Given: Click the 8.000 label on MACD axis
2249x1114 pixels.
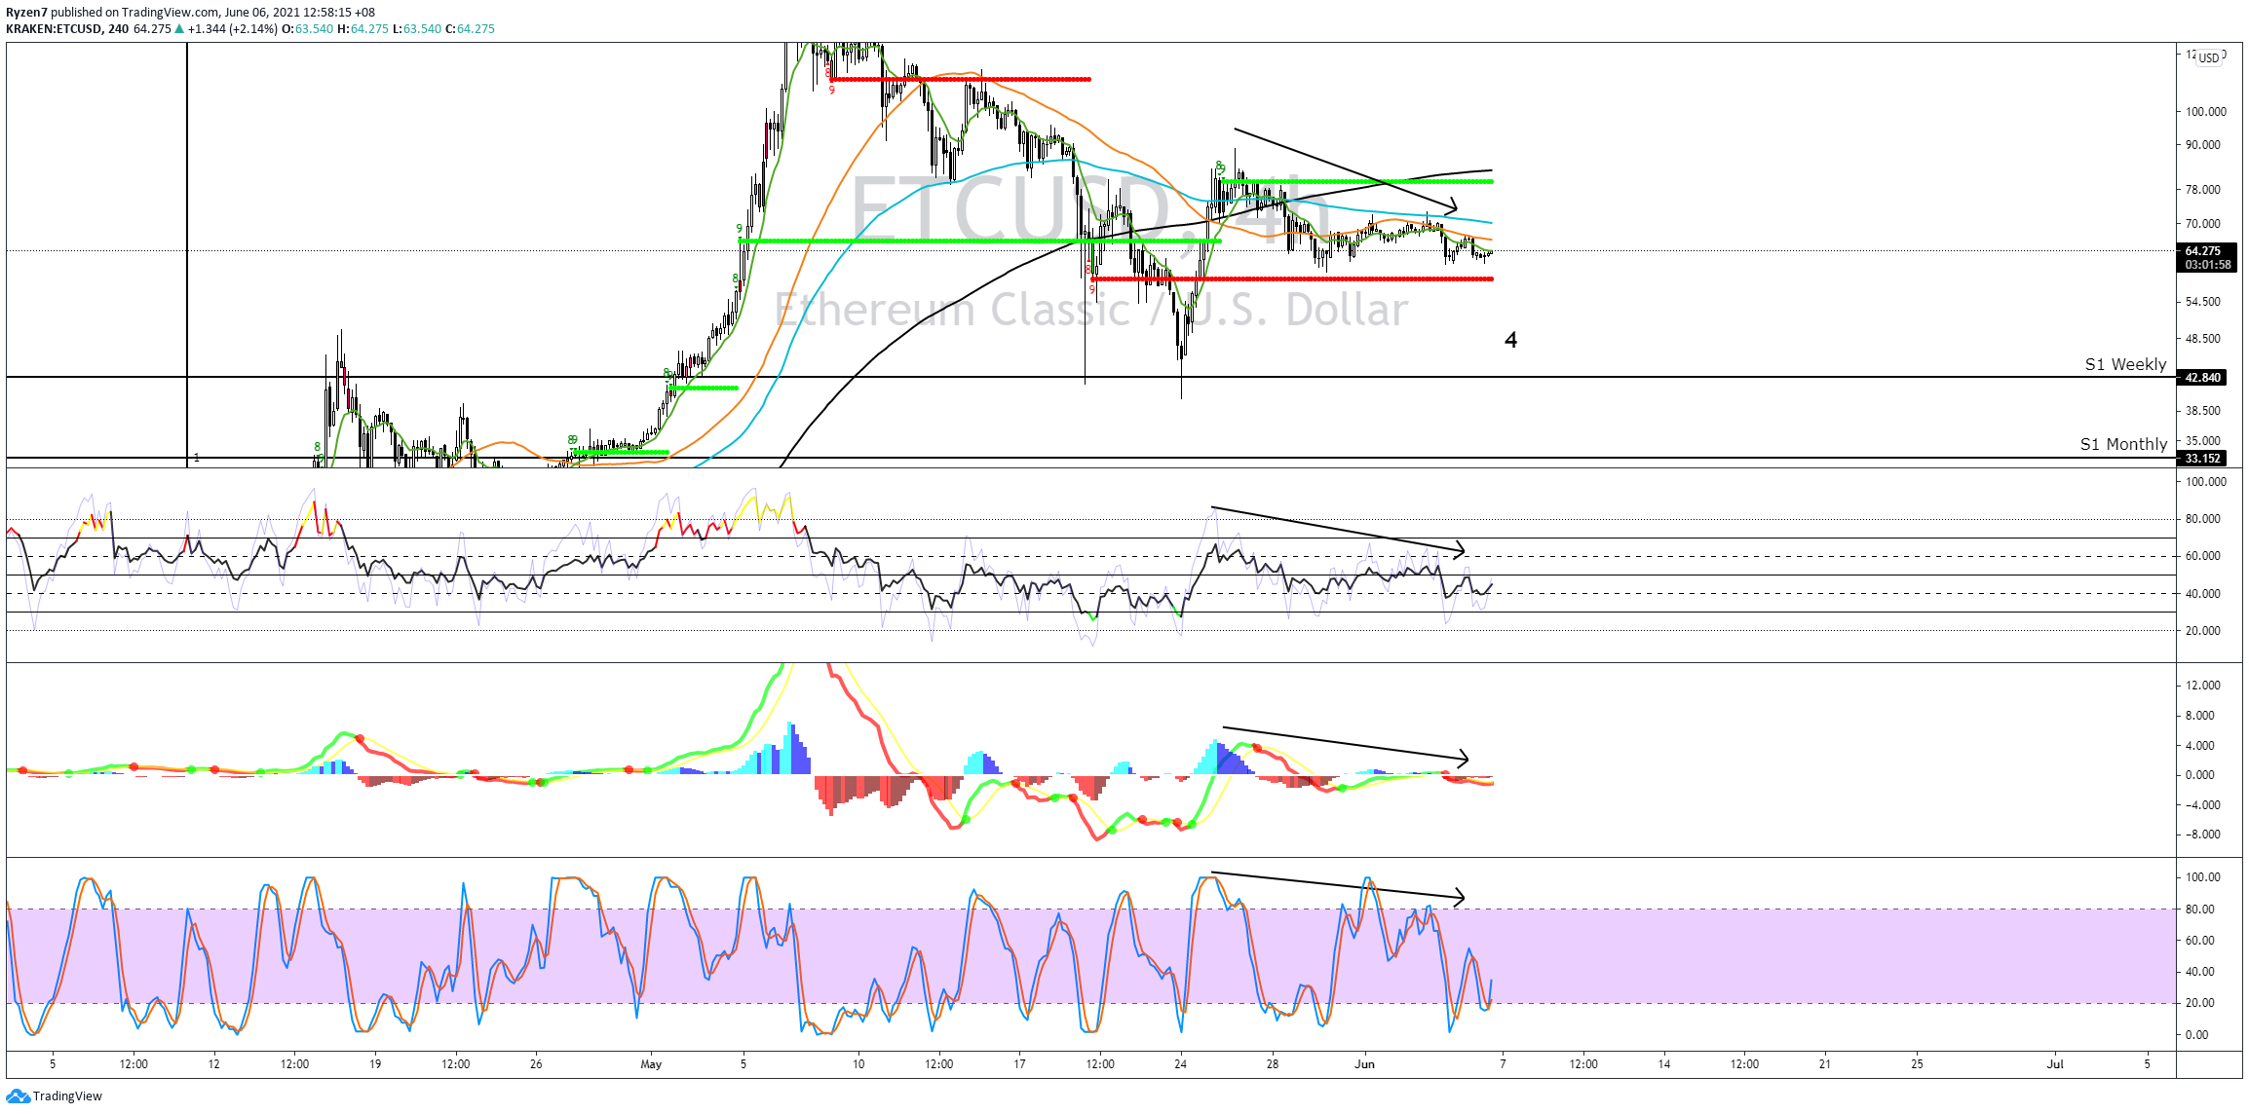Looking at the screenshot, I should (2200, 716).
